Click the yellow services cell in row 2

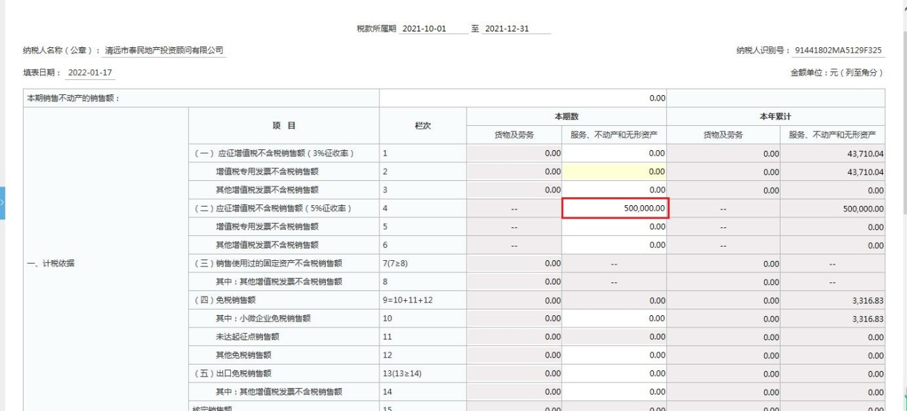(x=615, y=172)
